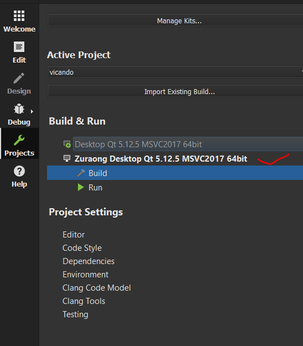Click the monitor icon beside Zuraong kit
The height and width of the screenshot is (346, 303).
[67, 158]
